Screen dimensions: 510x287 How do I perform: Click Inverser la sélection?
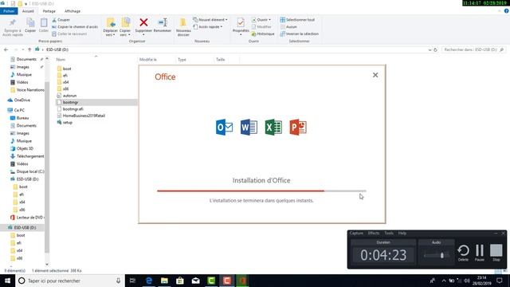pyautogui.click(x=300, y=33)
